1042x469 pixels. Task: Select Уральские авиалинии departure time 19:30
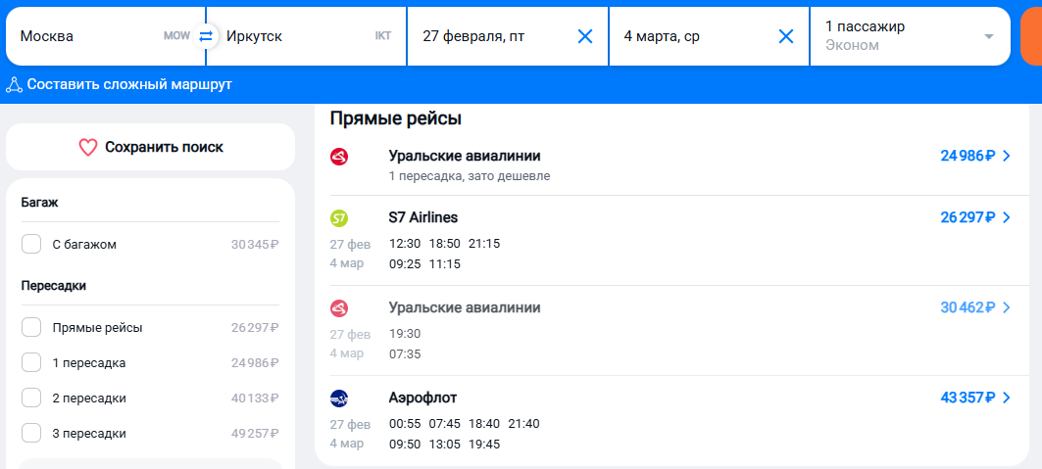(405, 334)
